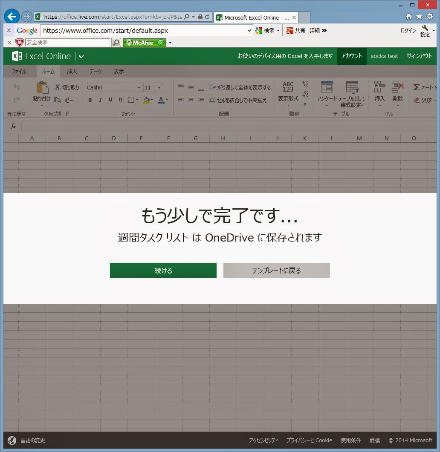Click format as table icon
The width and height of the screenshot is (440, 452).
coord(352,87)
